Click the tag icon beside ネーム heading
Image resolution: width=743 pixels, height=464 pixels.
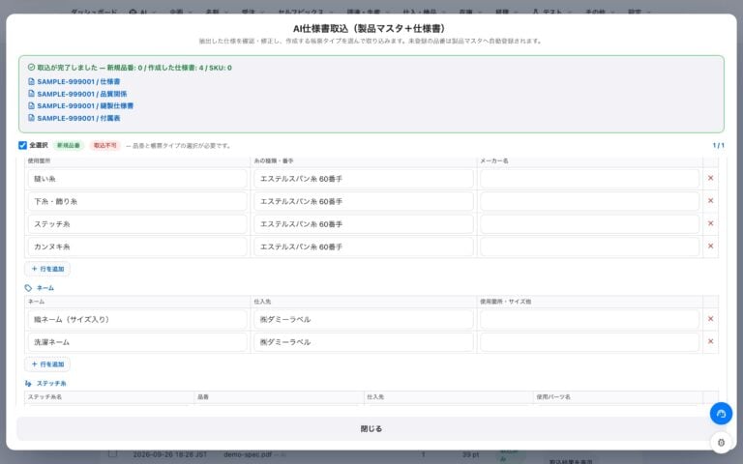(28, 288)
